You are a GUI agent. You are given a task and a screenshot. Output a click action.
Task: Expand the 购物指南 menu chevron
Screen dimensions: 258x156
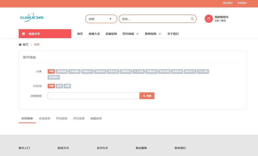(160, 34)
